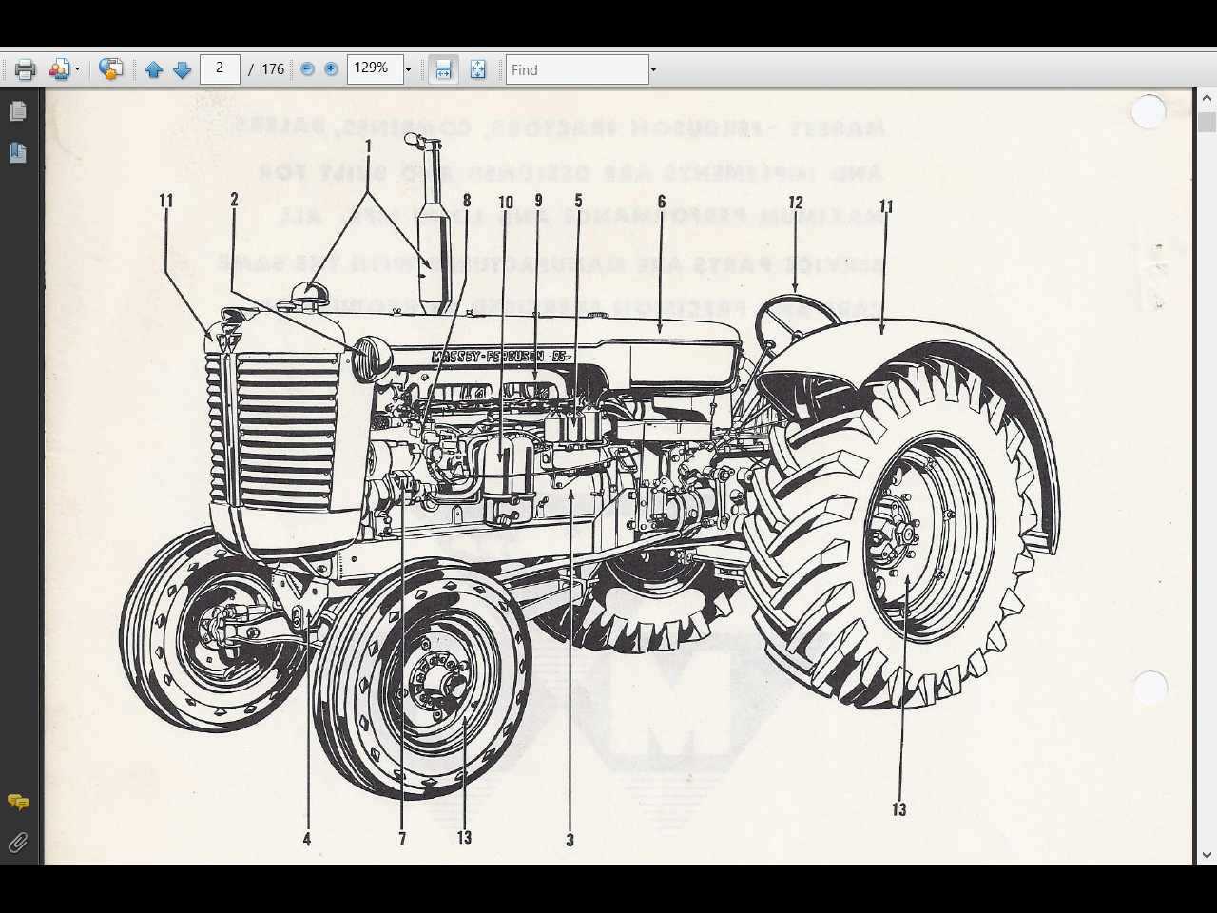Screen dimensions: 1217x913
Task: Open the Pages thumbnails panel
Action: (17, 111)
